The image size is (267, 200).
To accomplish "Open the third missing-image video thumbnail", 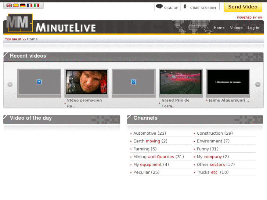I will click(x=134, y=83).
